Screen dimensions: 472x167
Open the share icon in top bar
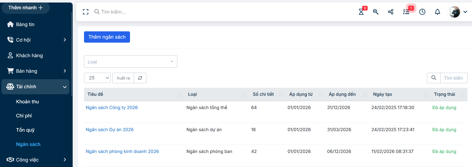point(391,12)
